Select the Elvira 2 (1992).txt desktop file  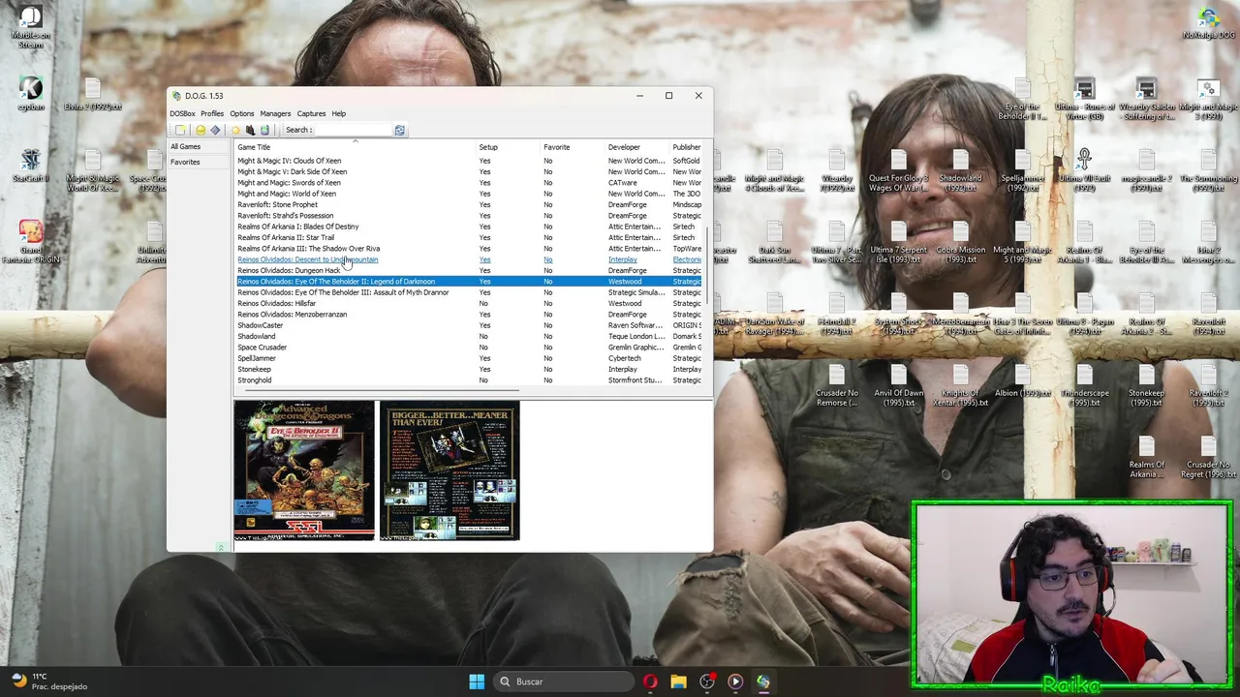93,95
